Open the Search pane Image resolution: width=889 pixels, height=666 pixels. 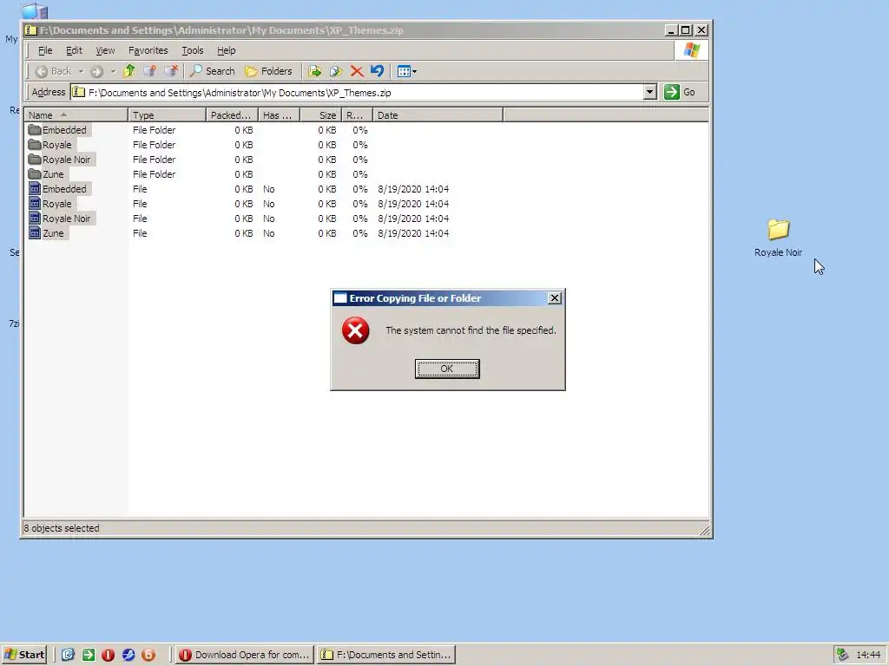click(213, 71)
